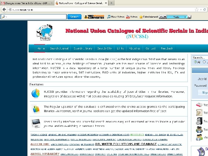Open the Feedback menu item

[167, 49]
